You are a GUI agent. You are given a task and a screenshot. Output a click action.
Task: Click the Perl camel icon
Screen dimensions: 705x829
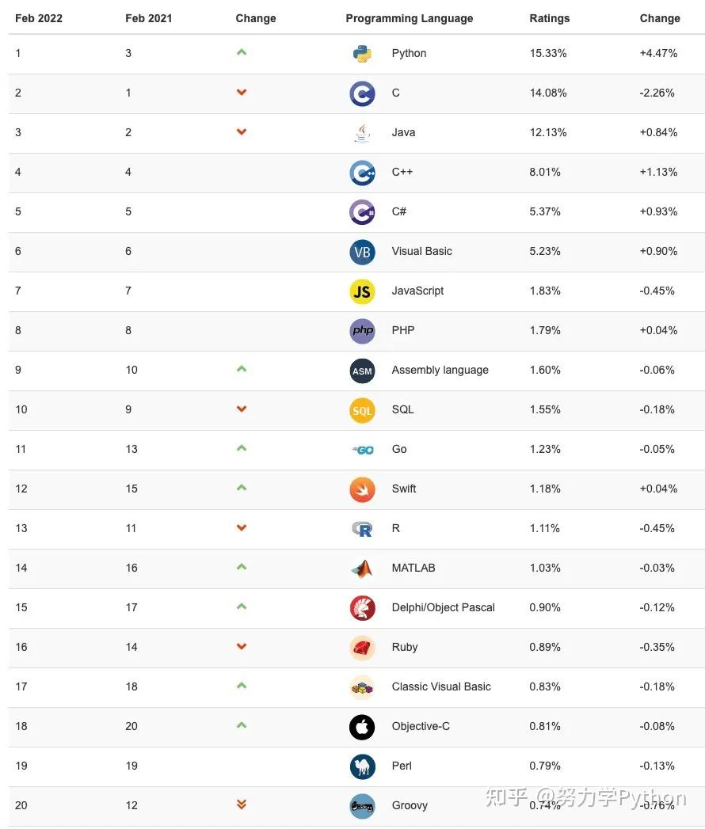(362, 766)
